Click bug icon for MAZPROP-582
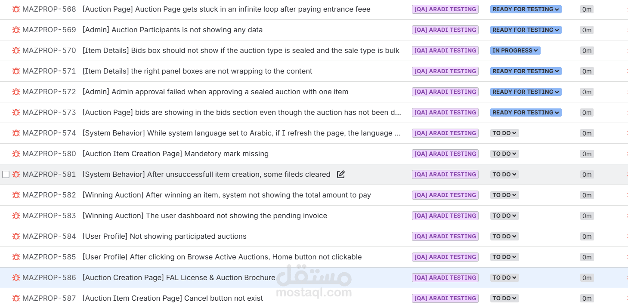 pos(16,195)
